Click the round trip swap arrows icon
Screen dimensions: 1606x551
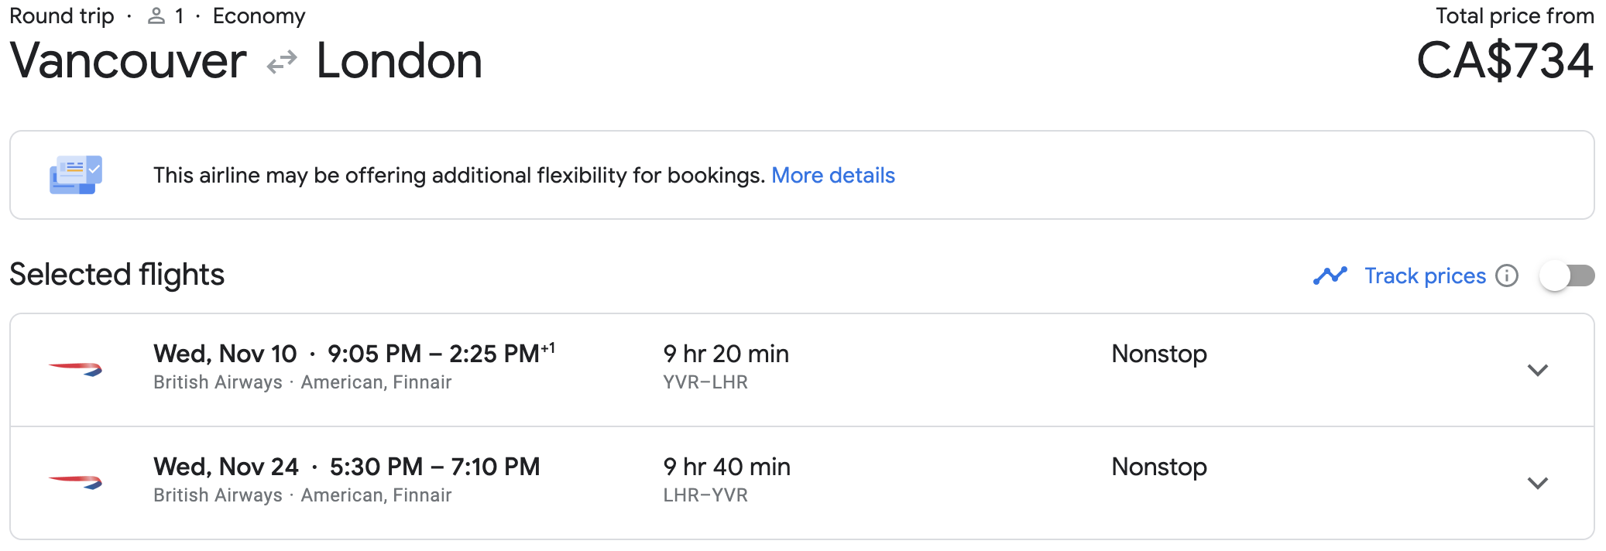click(x=282, y=62)
